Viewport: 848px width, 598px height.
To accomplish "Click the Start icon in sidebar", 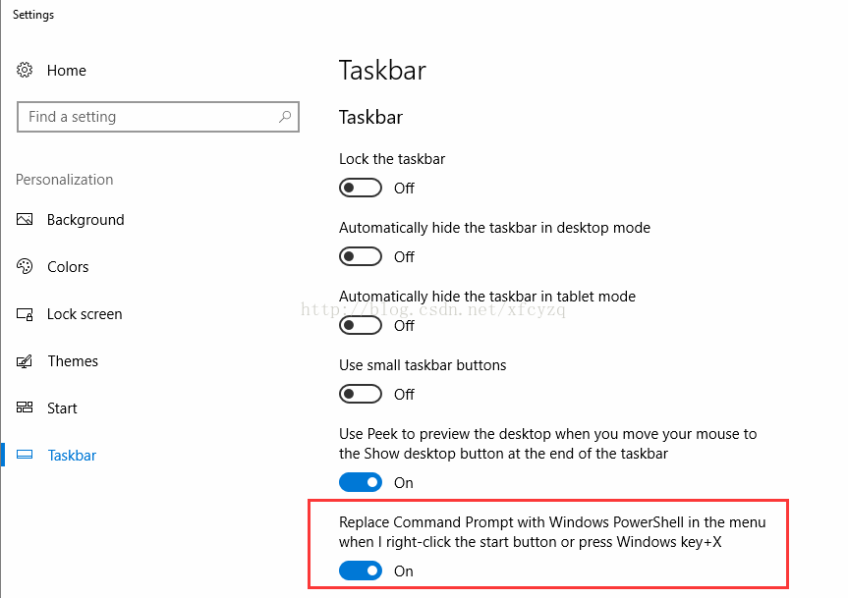I will (26, 408).
